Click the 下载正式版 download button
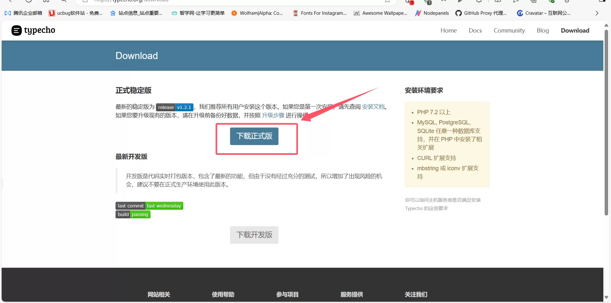The height and width of the screenshot is (303, 611). [254, 136]
